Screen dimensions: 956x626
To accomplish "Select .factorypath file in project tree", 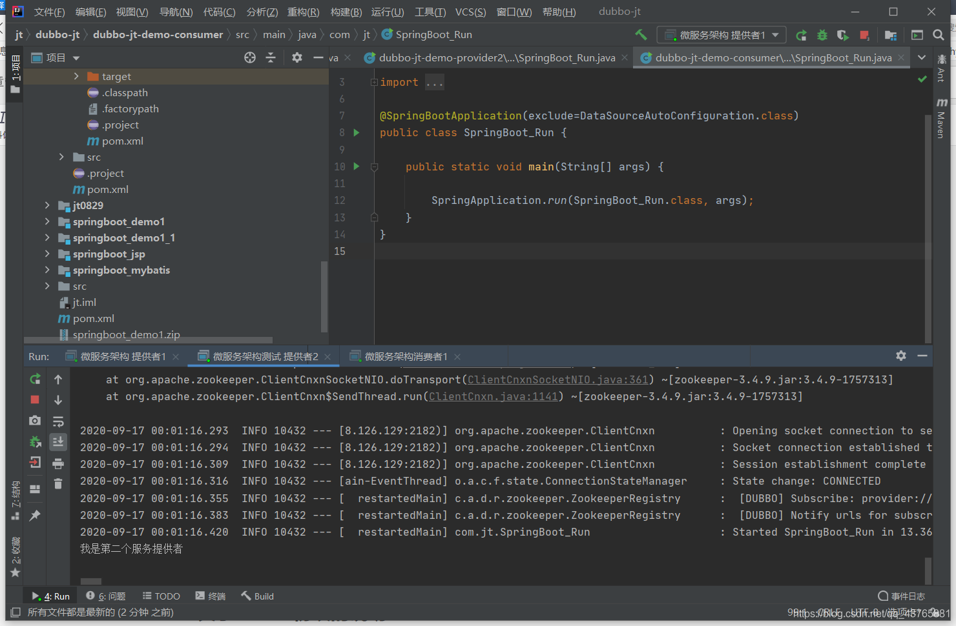I will tap(130, 108).
